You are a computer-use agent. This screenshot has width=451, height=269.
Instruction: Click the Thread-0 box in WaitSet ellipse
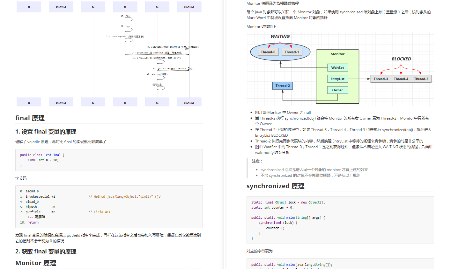click(x=268, y=52)
